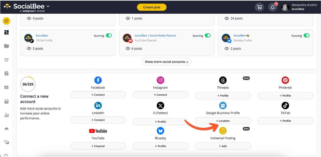Click the Pinterest logo icon
This screenshot has width=321, height=157.
click(285, 80)
